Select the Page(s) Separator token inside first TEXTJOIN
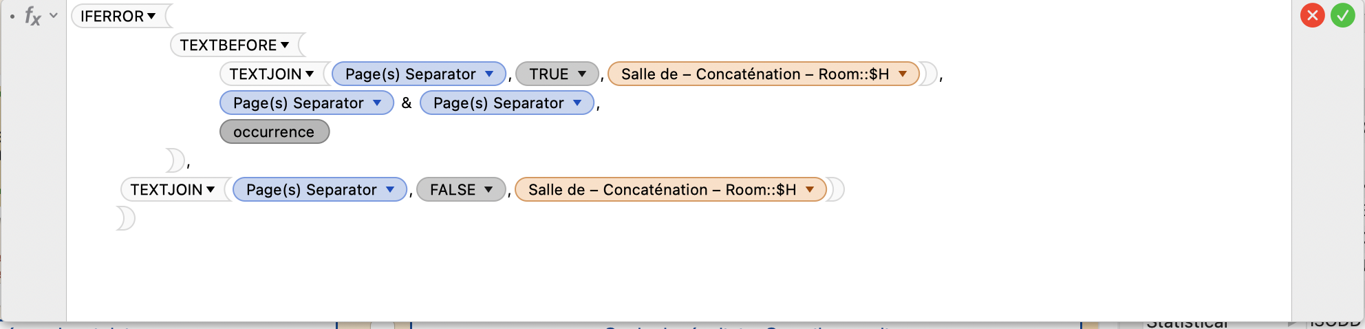 pyautogui.click(x=419, y=74)
